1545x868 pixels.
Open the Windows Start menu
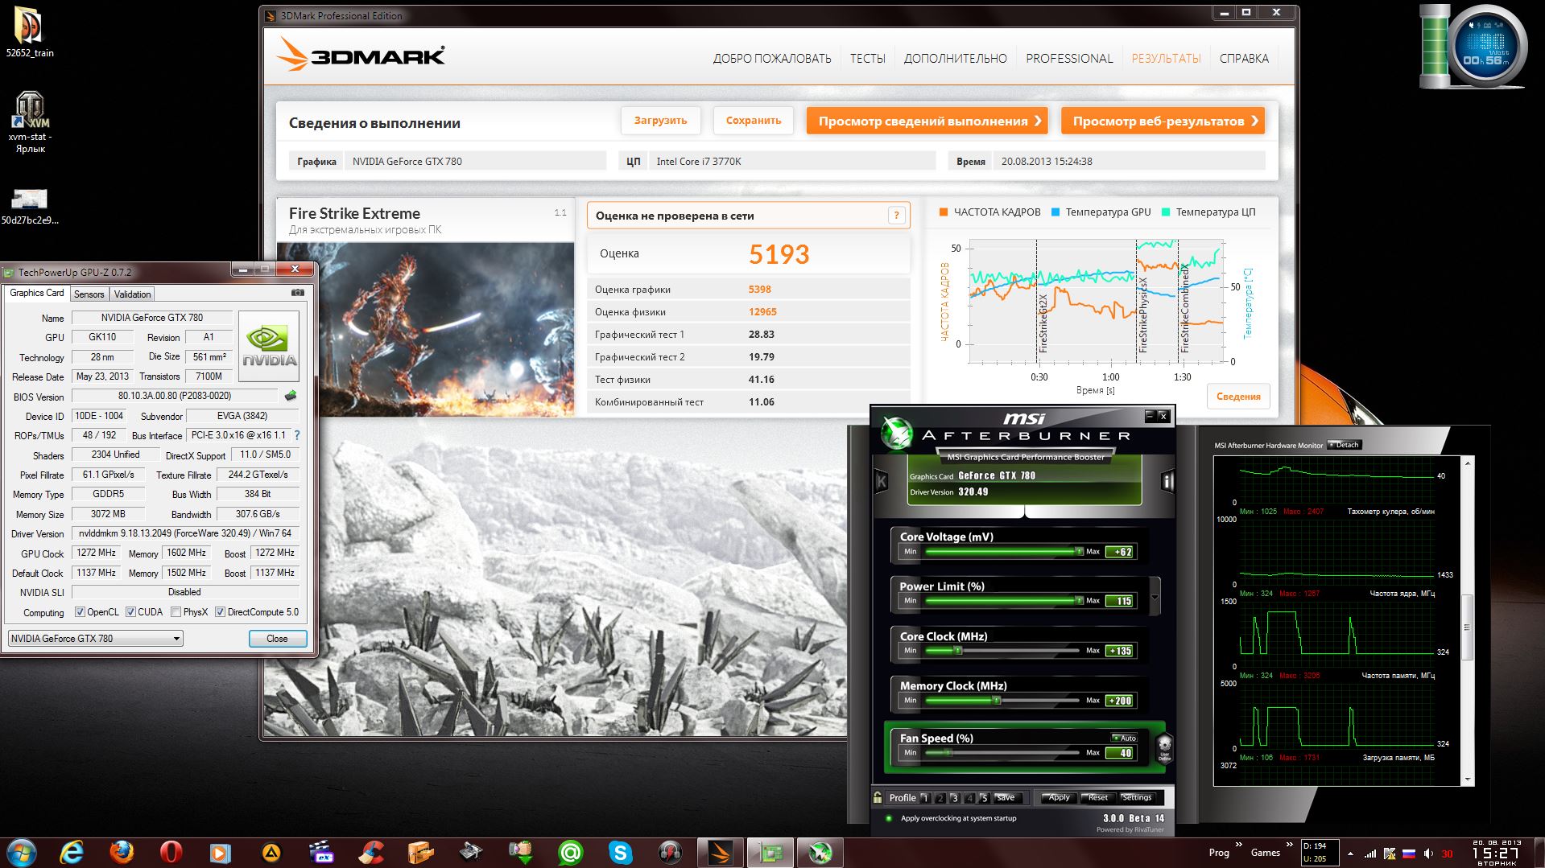click(x=22, y=851)
